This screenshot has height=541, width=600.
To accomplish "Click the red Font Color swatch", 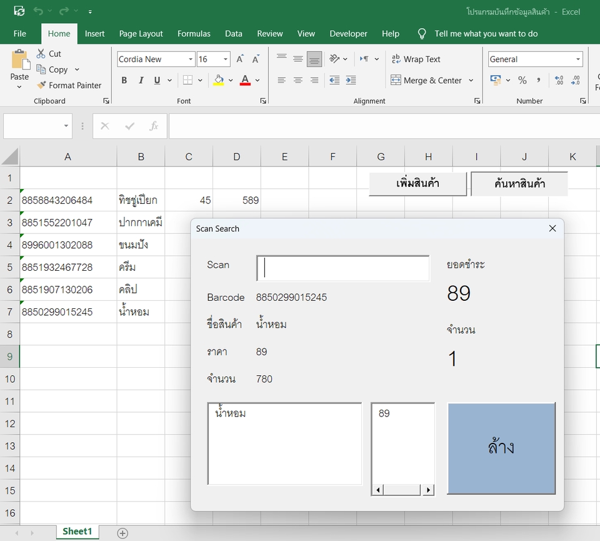I will 244,80.
